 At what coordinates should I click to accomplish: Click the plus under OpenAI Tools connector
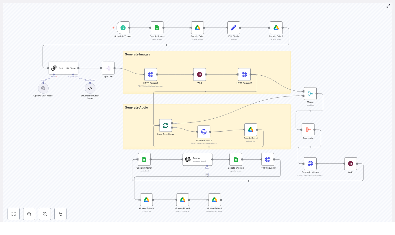coord(207,174)
